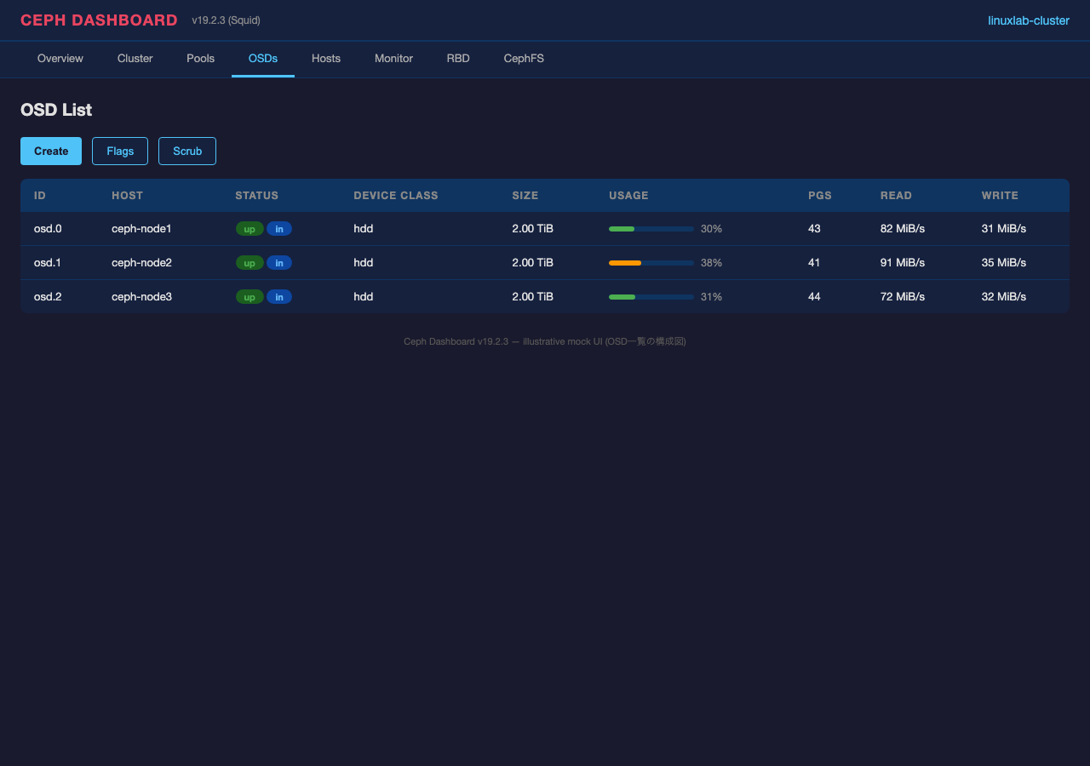This screenshot has width=1090, height=766.
Task: Click the Scrub button
Action: point(187,151)
